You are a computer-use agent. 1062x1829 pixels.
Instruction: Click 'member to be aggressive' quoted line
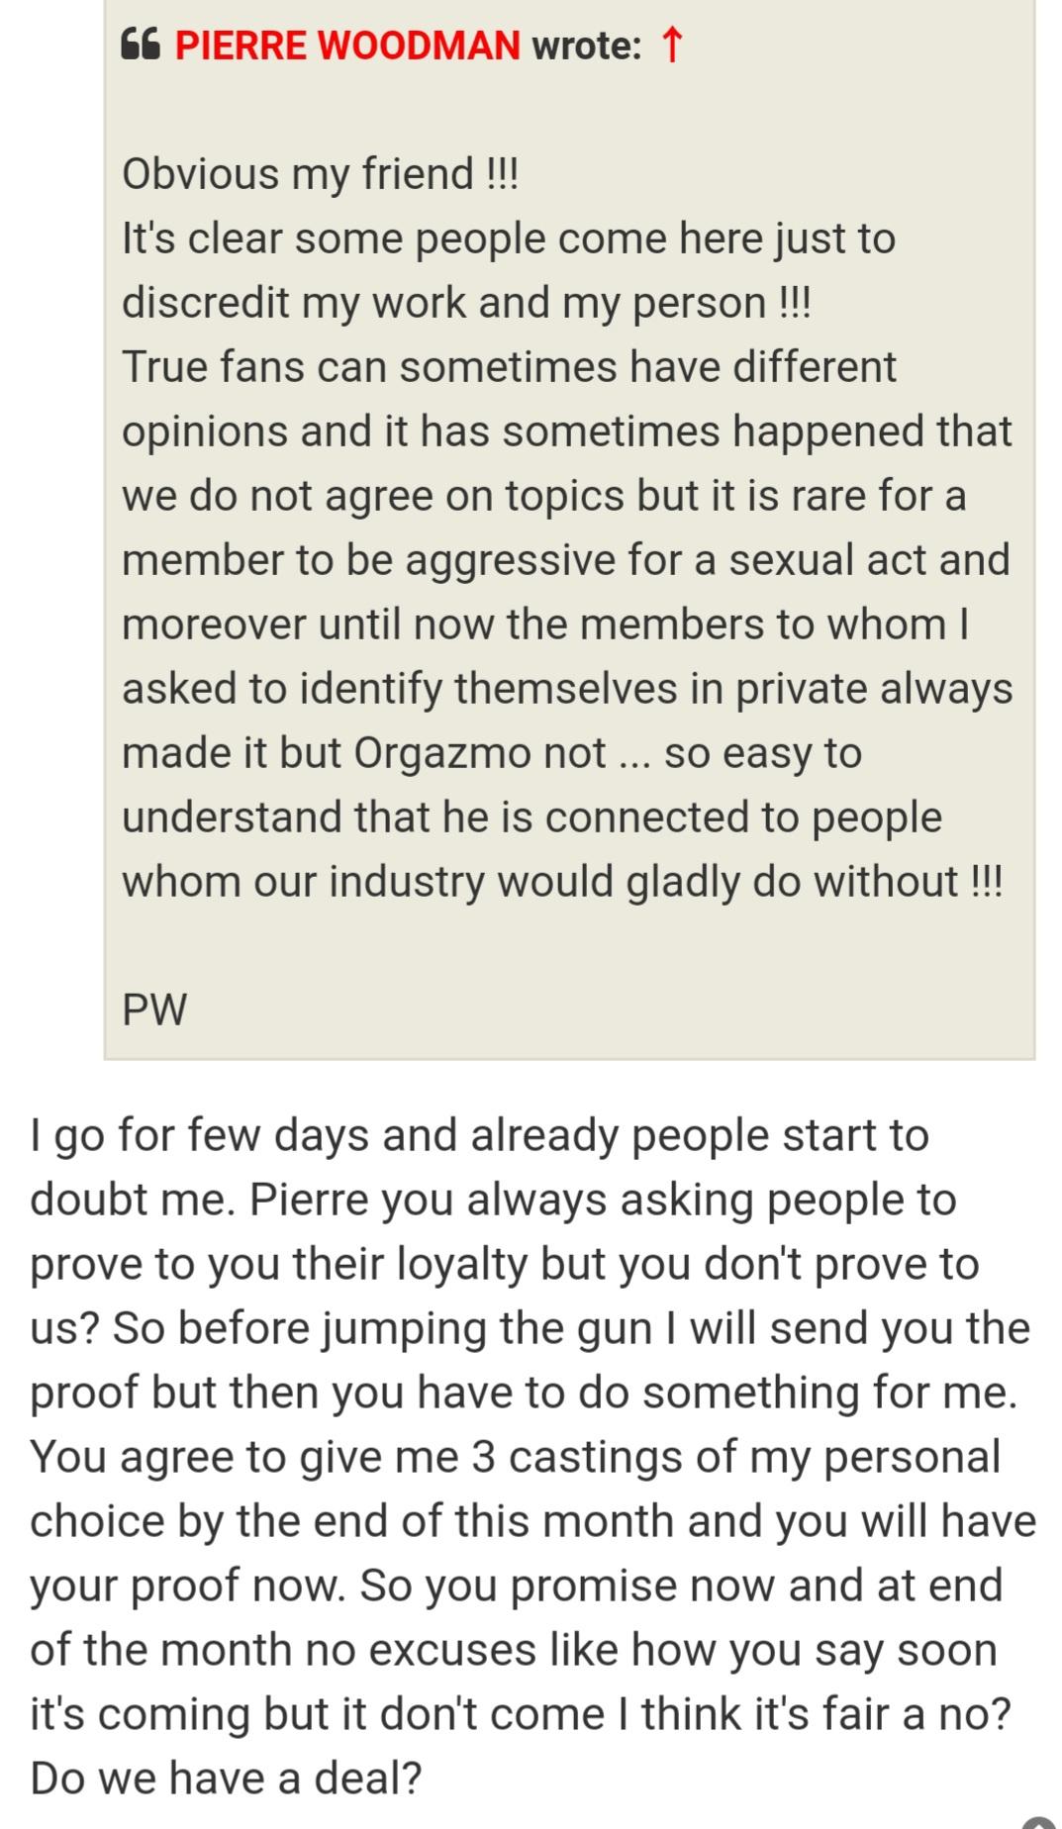coord(565,560)
